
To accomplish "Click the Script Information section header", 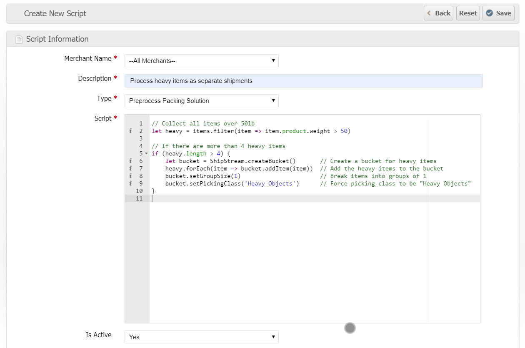I will pyautogui.click(x=57, y=39).
